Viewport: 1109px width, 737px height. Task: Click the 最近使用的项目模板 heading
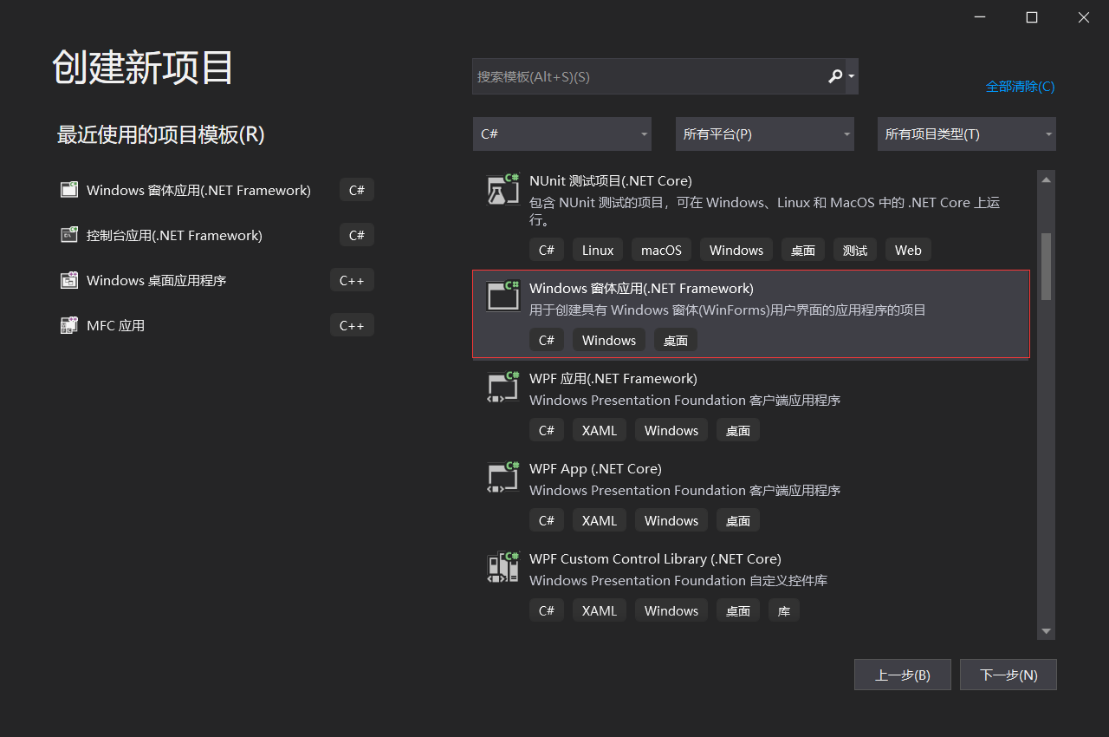[x=160, y=134]
